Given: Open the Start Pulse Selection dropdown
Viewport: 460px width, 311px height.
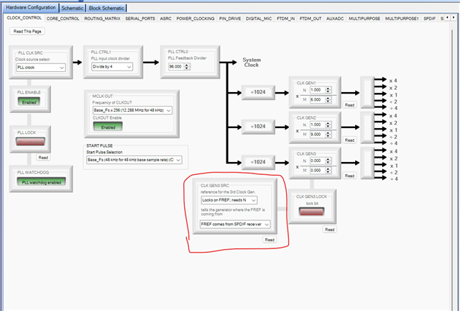Looking at the screenshot, I should [x=134, y=160].
